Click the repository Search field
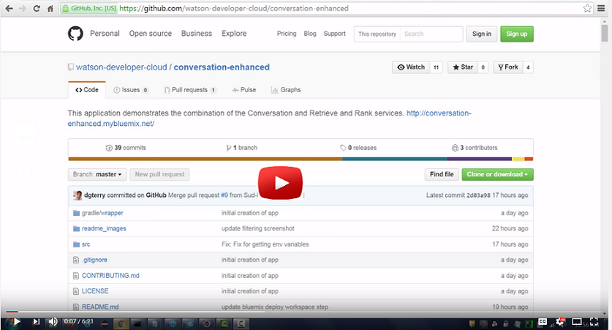The width and height of the screenshot is (612, 330). pos(431,34)
